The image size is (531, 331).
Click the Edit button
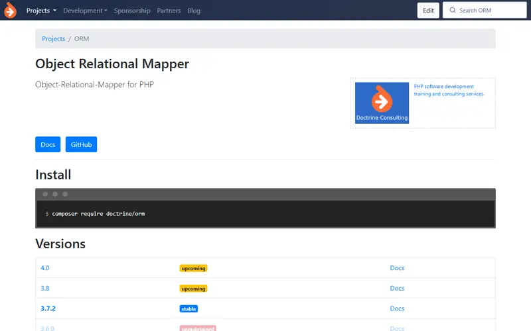pyautogui.click(x=428, y=11)
